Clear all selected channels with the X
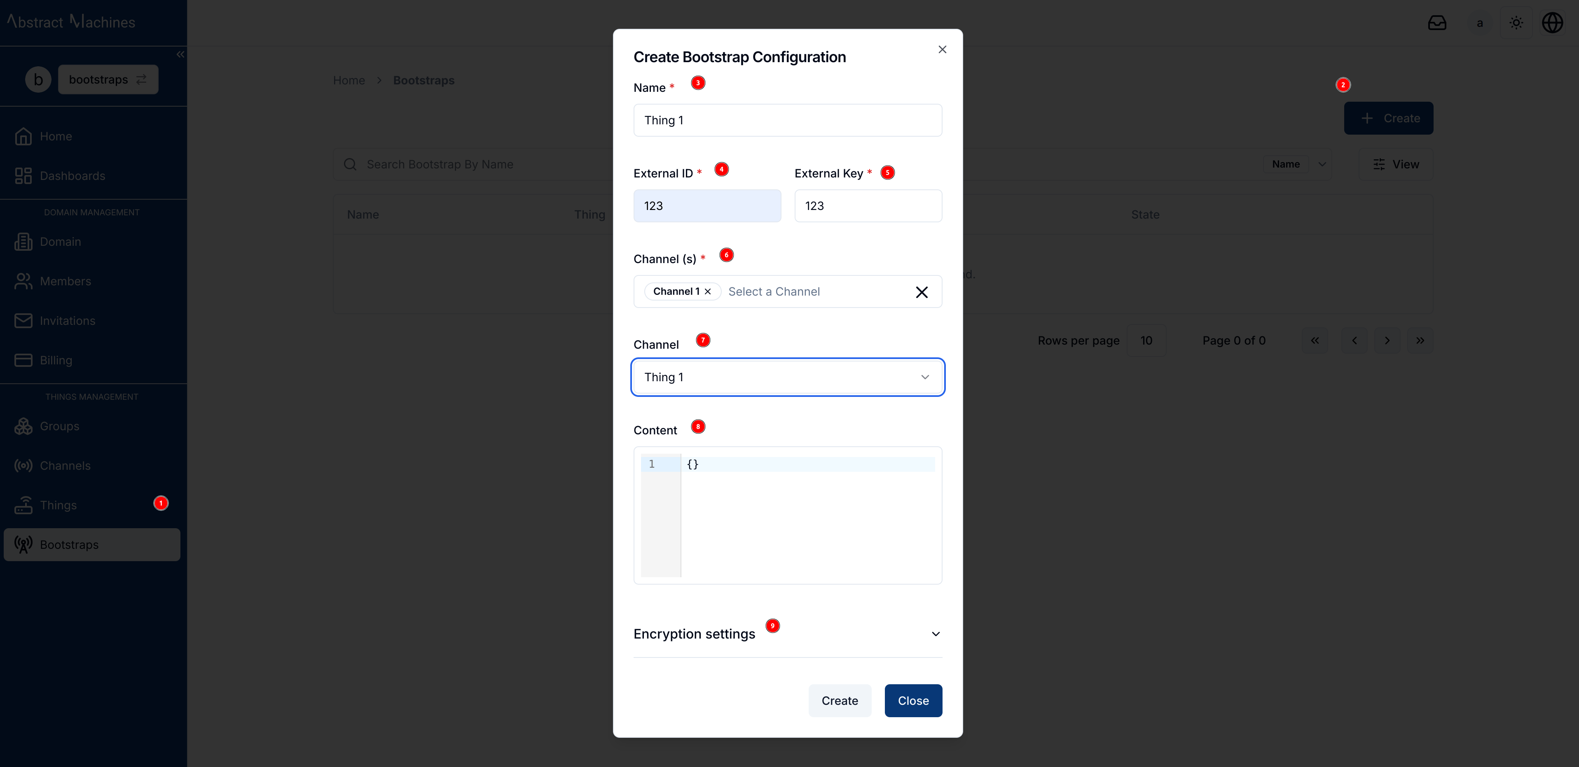 (922, 291)
